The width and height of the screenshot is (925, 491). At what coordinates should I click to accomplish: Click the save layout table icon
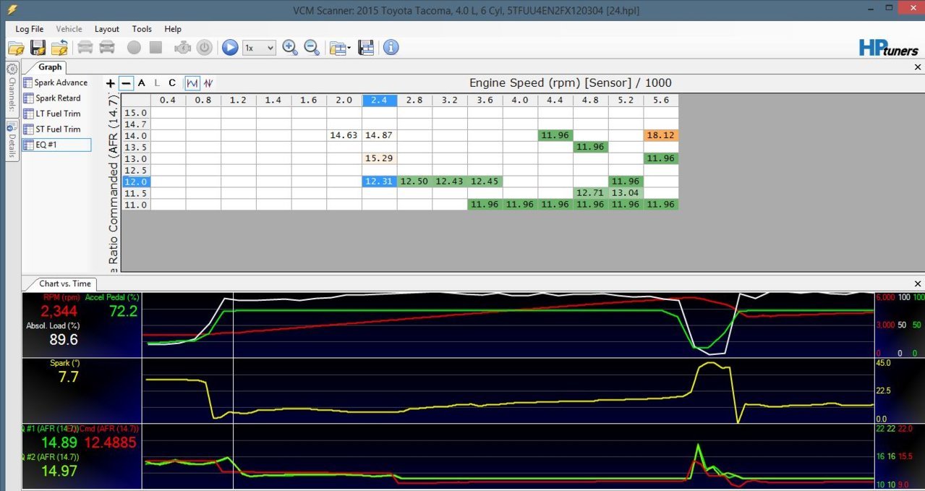pyautogui.click(x=366, y=48)
